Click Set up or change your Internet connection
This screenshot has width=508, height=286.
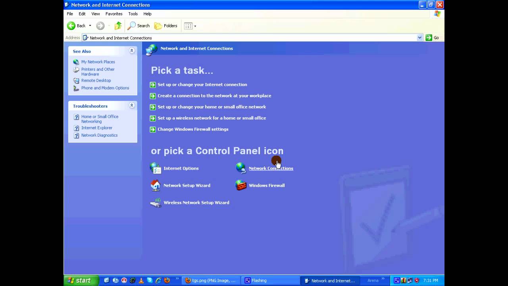click(x=202, y=85)
